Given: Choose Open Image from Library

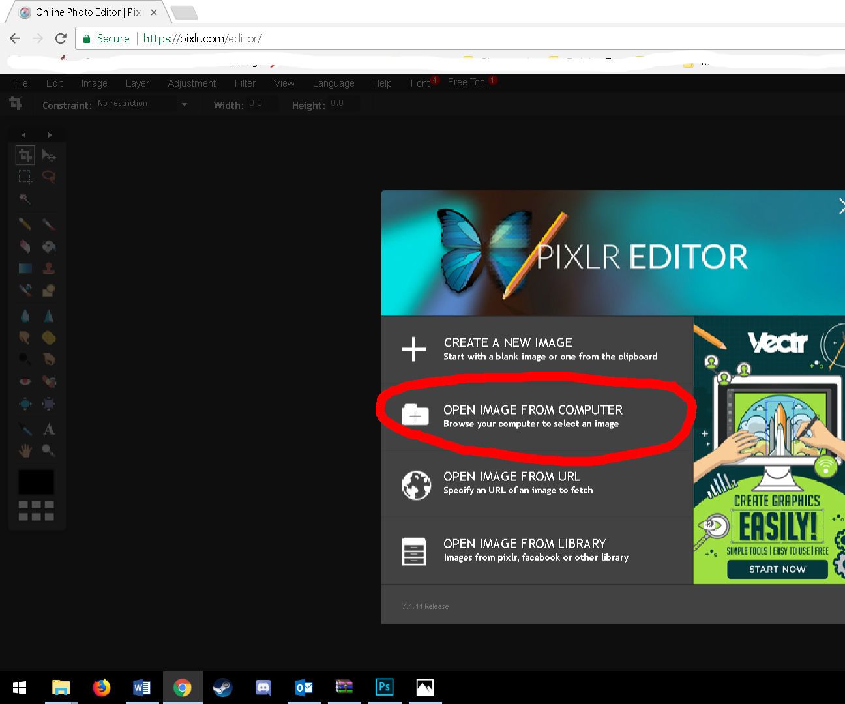Looking at the screenshot, I should pos(537,550).
